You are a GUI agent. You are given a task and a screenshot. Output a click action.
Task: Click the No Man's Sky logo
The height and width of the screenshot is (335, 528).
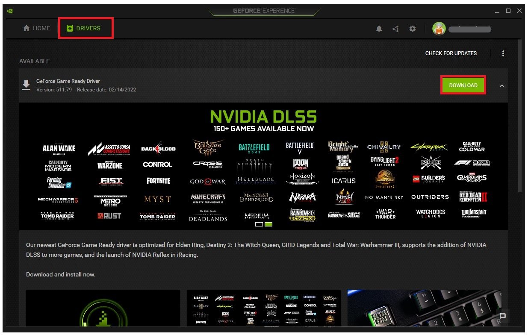[x=384, y=197]
